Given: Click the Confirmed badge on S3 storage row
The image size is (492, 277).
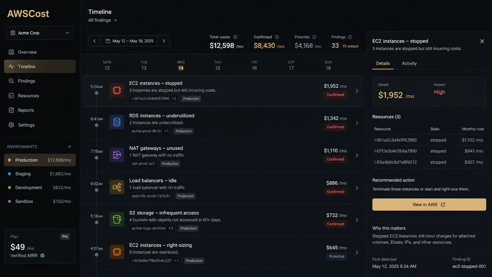Looking at the screenshot, I should coord(335,224).
